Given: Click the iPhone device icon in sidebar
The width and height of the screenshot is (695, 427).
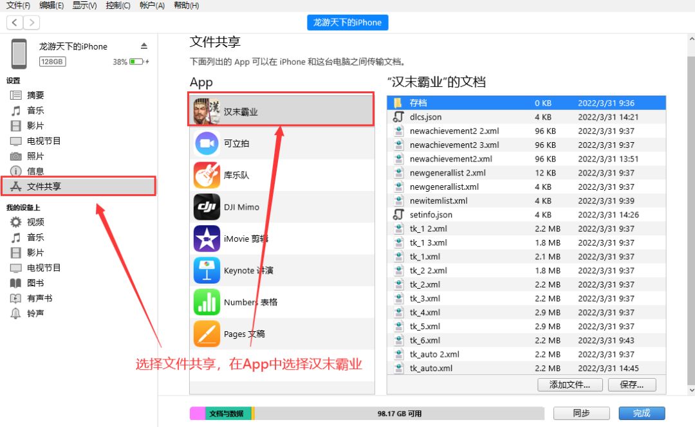Looking at the screenshot, I should (x=19, y=53).
